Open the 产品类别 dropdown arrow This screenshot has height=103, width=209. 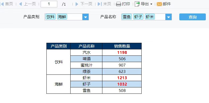(85, 17)
